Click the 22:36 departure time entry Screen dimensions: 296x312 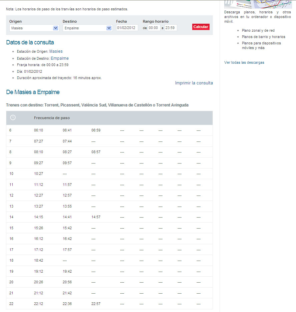(67, 304)
